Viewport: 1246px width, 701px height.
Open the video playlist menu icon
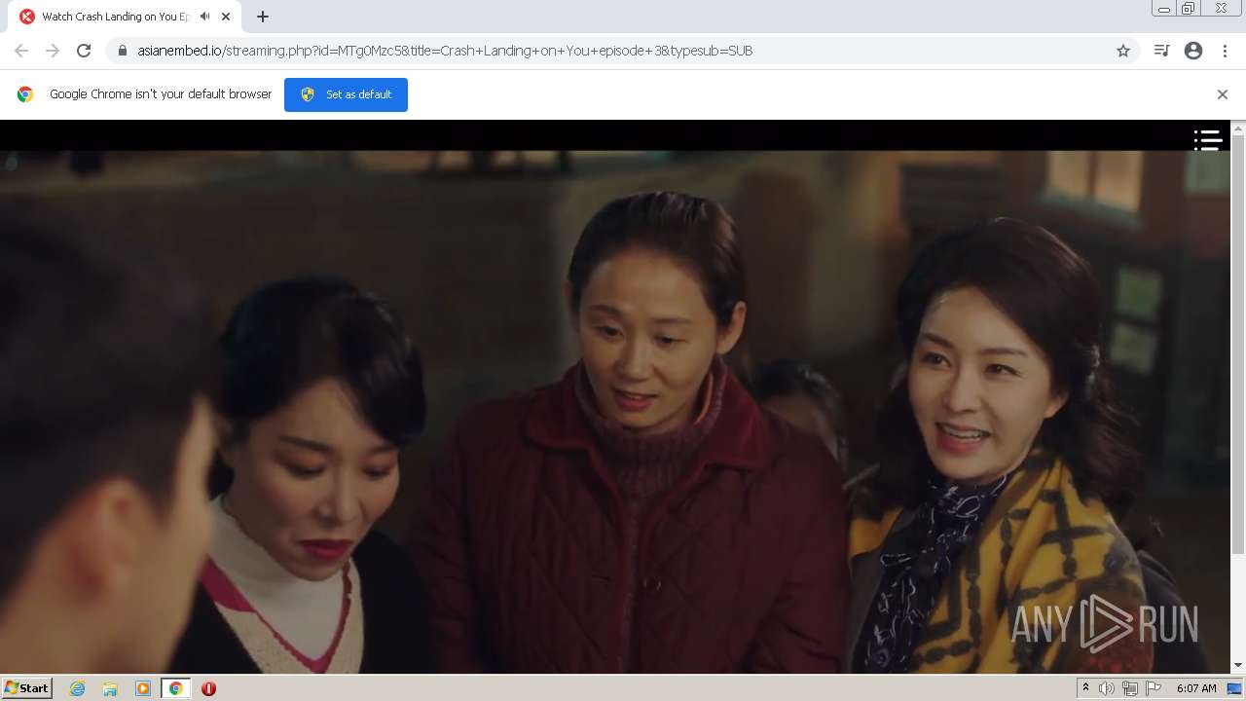point(1208,140)
